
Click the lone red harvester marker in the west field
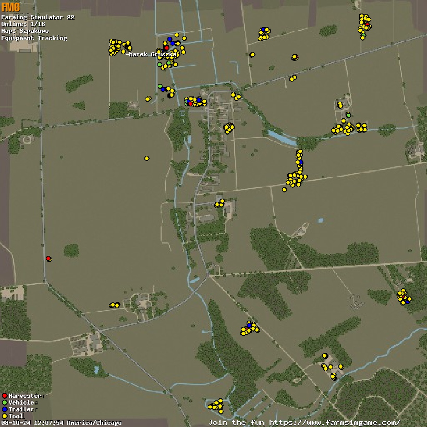click(48, 259)
